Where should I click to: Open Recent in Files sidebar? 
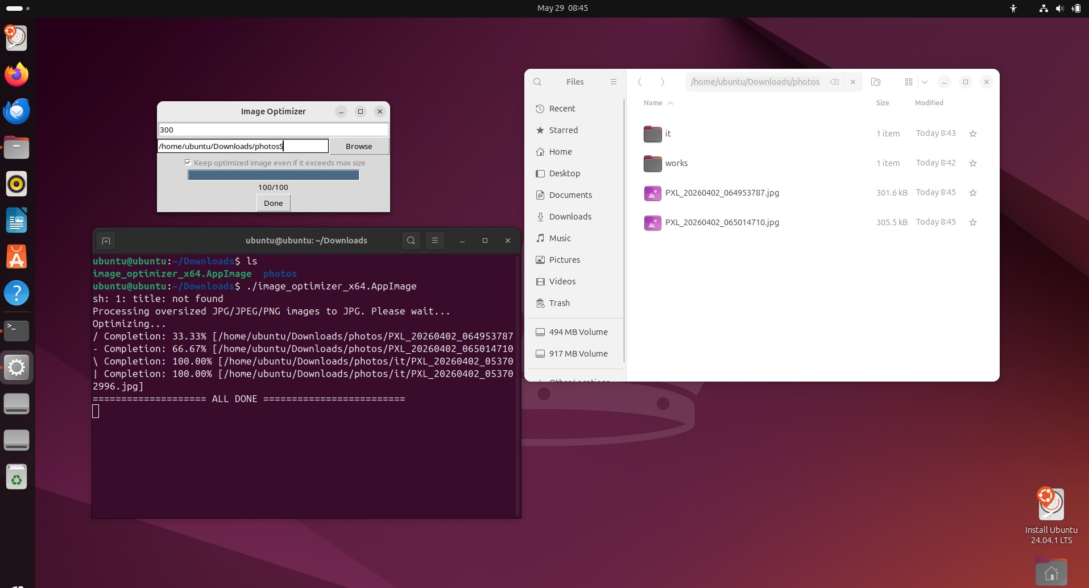click(575, 109)
